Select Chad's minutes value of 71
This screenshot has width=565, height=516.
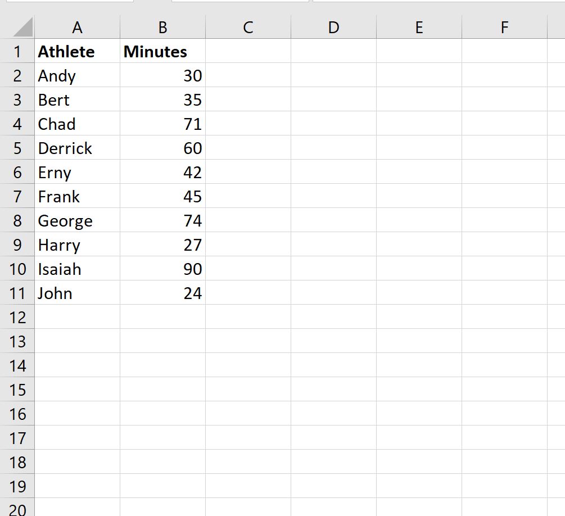click(x=162, y=124)
